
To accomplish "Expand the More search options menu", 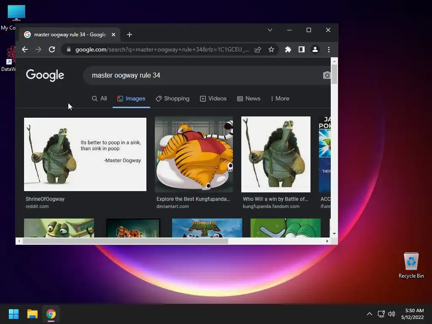I will tap(280, 99).
